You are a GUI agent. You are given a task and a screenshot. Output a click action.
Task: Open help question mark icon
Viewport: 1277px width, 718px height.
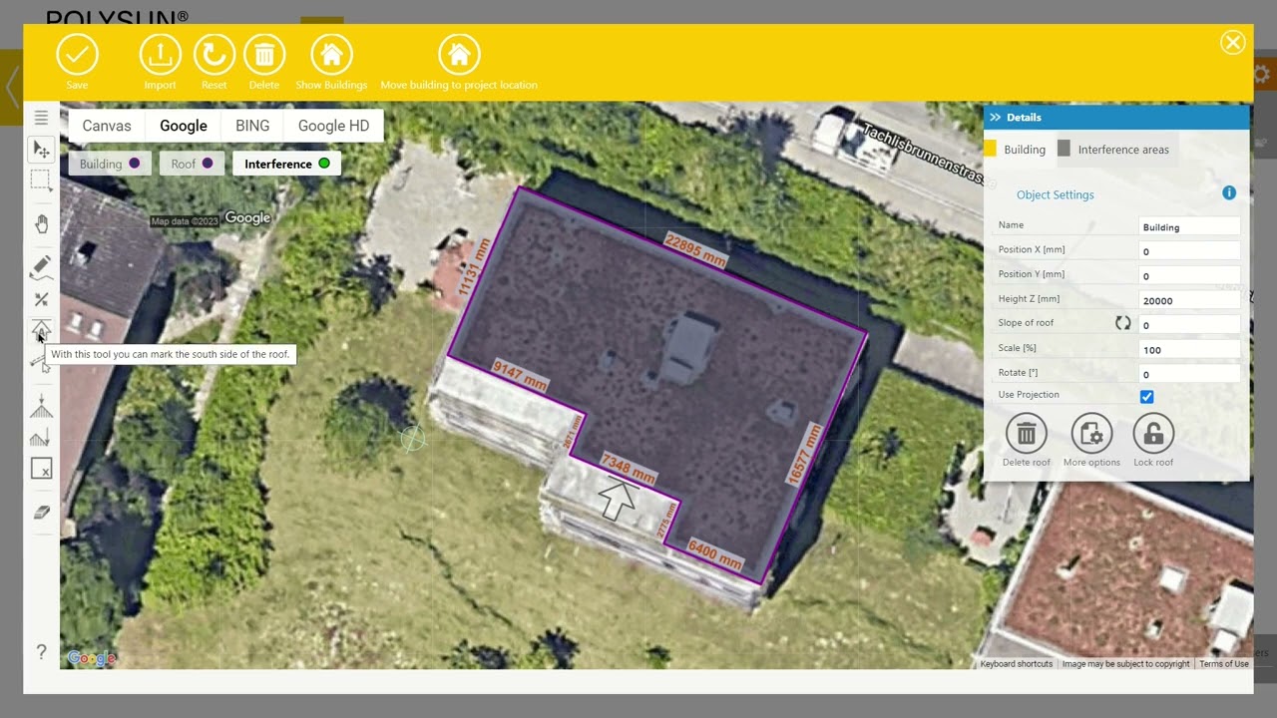41,651
